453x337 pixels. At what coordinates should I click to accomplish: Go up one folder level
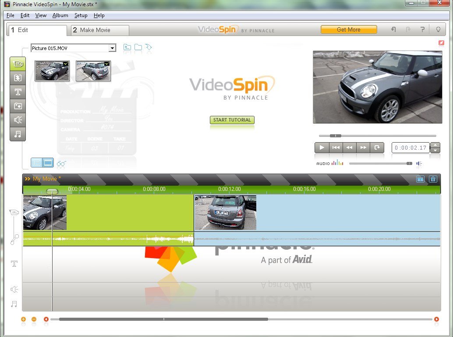(127, 47)
